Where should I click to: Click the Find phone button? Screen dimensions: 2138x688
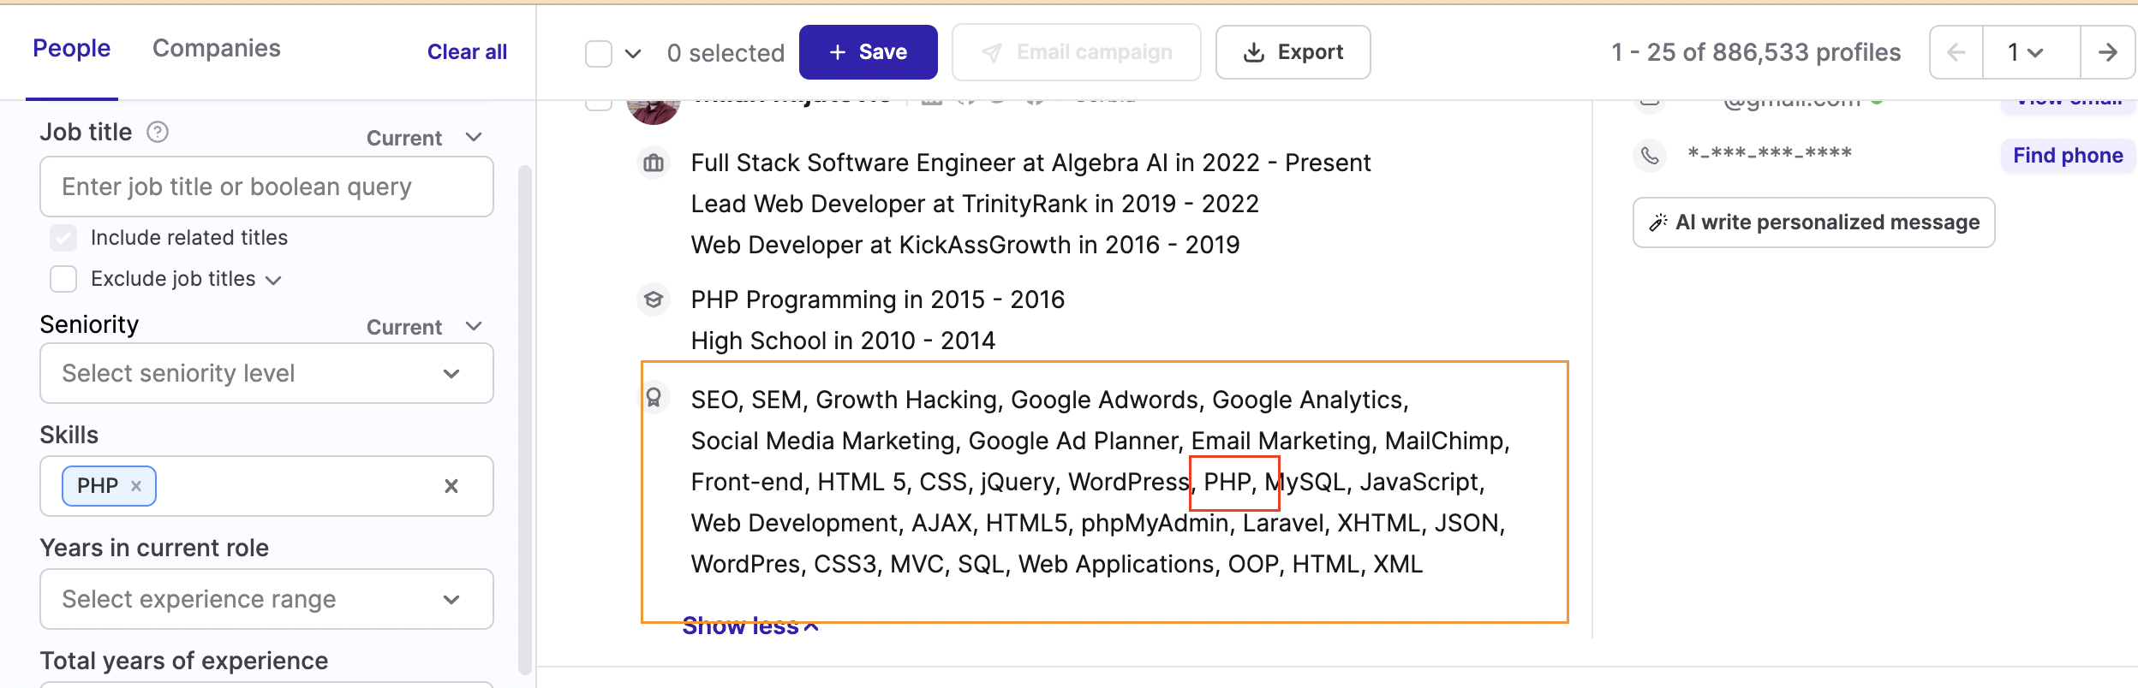(x=2068, y=156)
